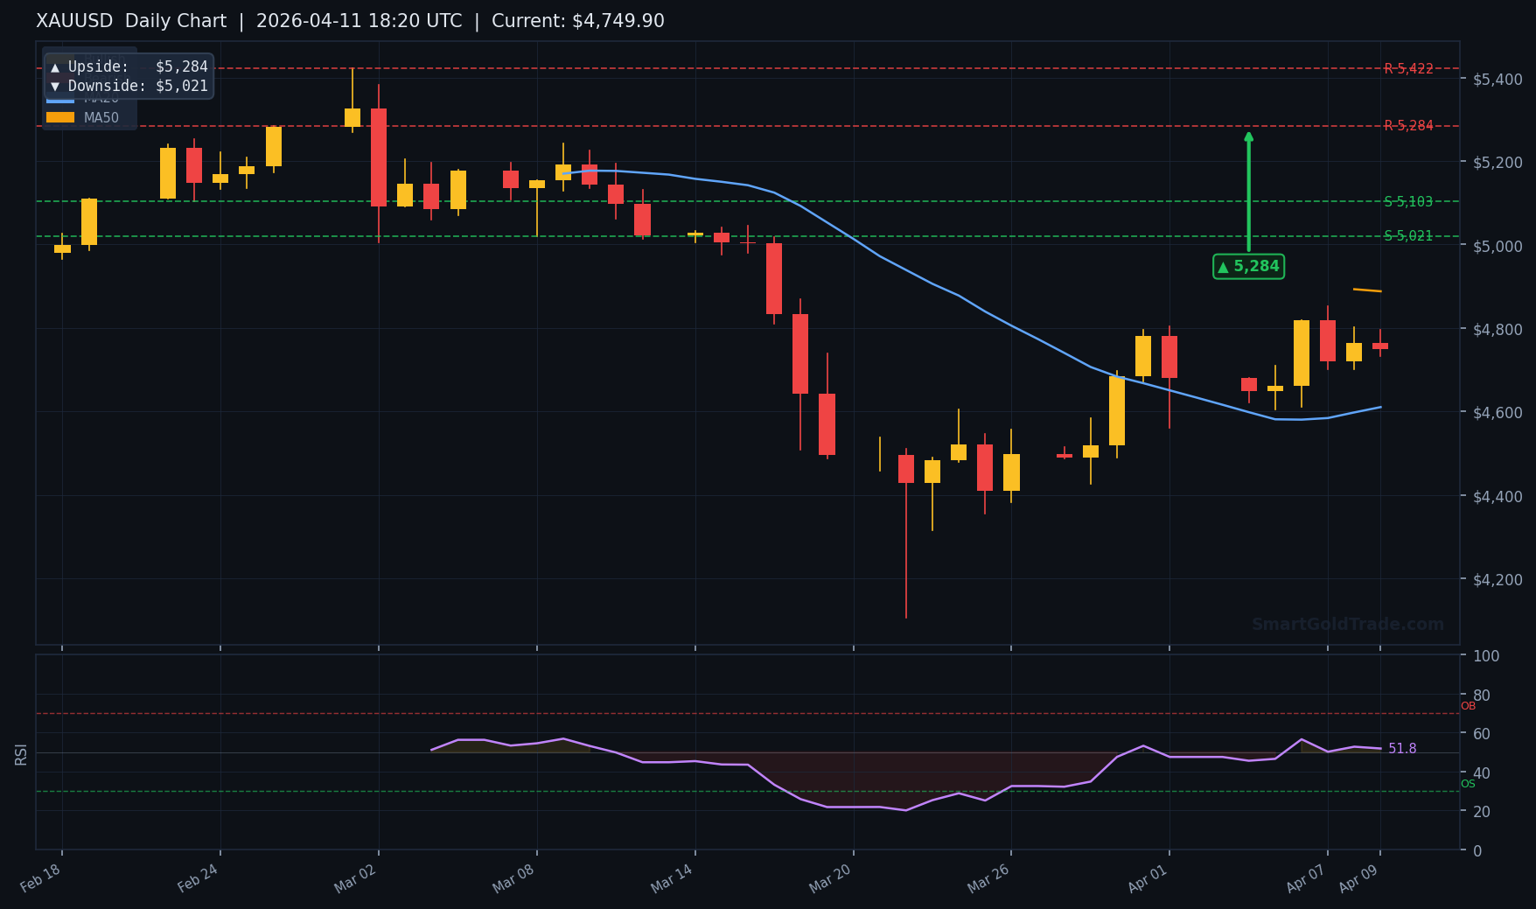Click the 51.8 RSI value readout
Image resolution: width=1536 pixels, height=909 pixels.
[1403, 748]
